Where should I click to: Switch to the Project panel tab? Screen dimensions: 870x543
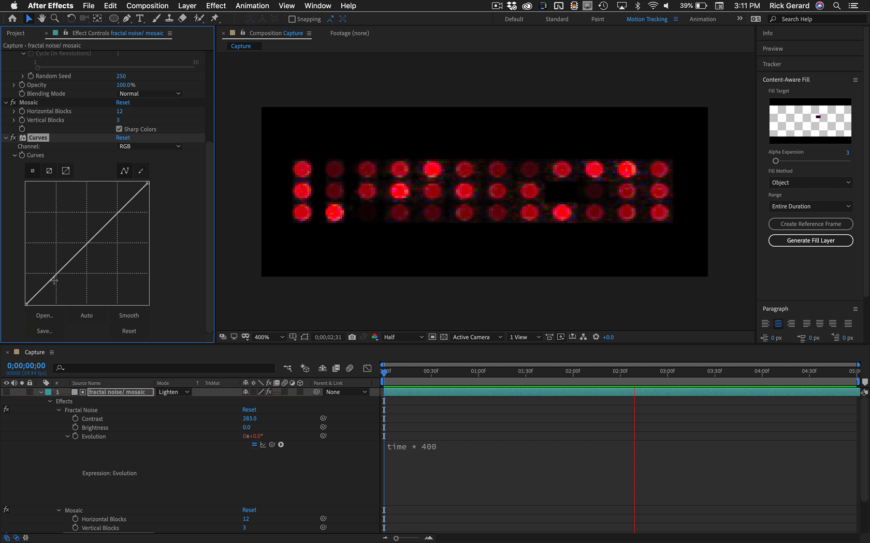click(16, 33)
